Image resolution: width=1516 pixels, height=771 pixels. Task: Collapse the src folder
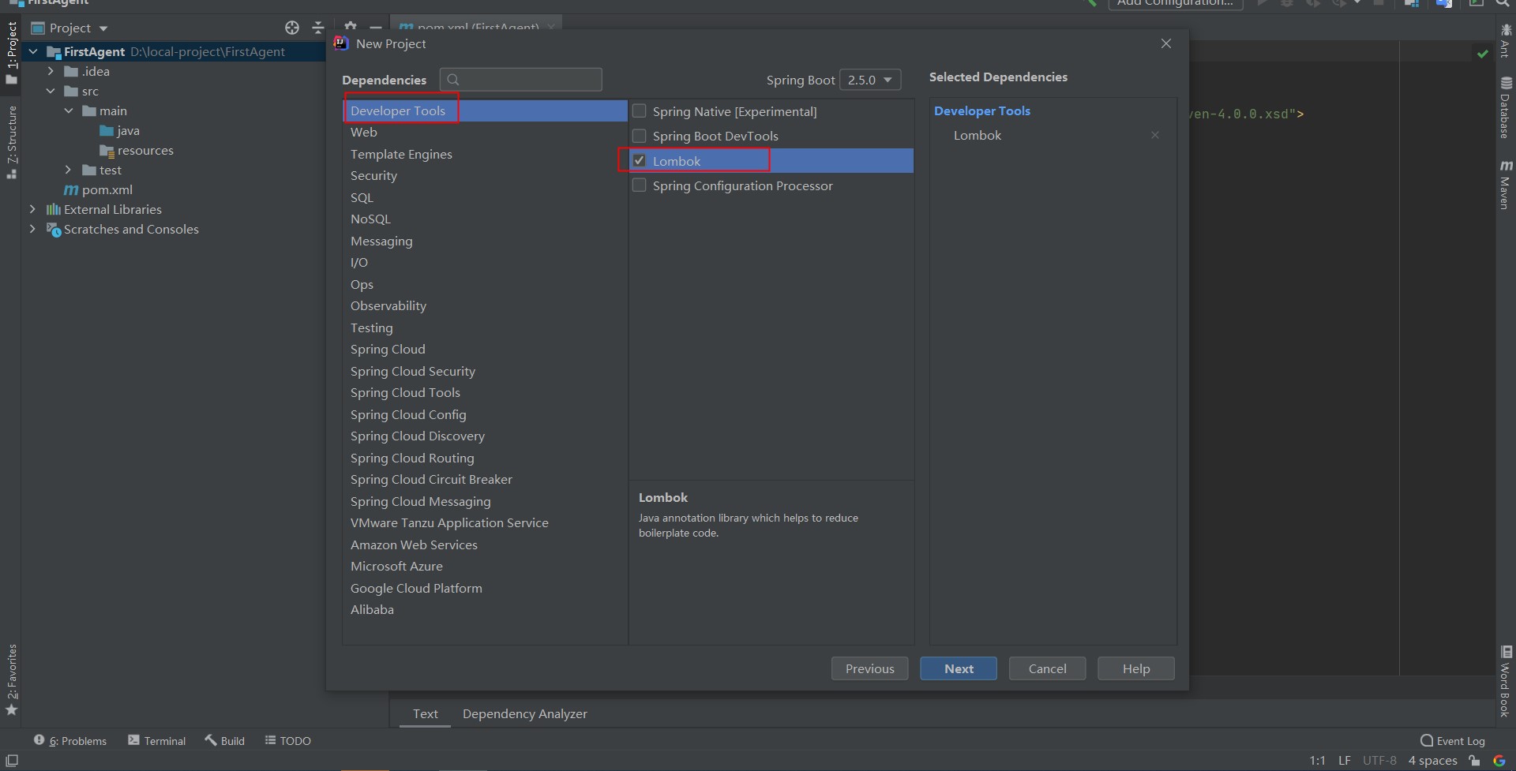click(51, 91)
